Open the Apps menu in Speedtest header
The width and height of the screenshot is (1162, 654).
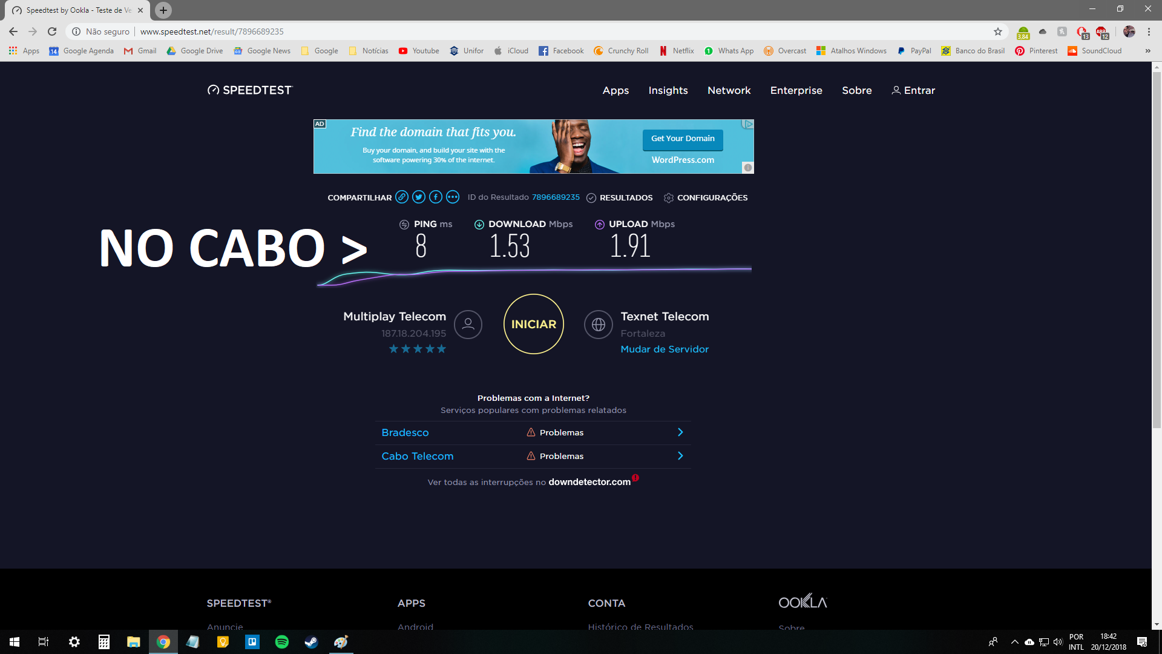[615, 90]
